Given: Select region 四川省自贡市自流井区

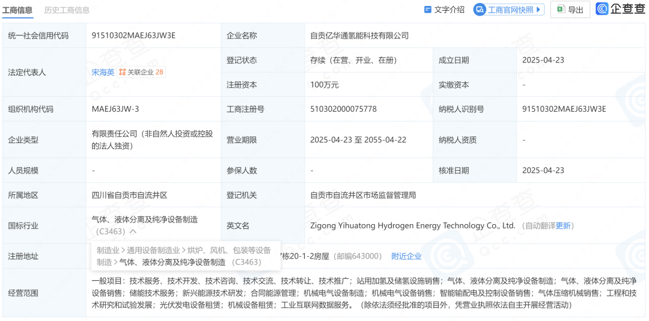Looking at the screenshot, I should (x=130, y=195).
